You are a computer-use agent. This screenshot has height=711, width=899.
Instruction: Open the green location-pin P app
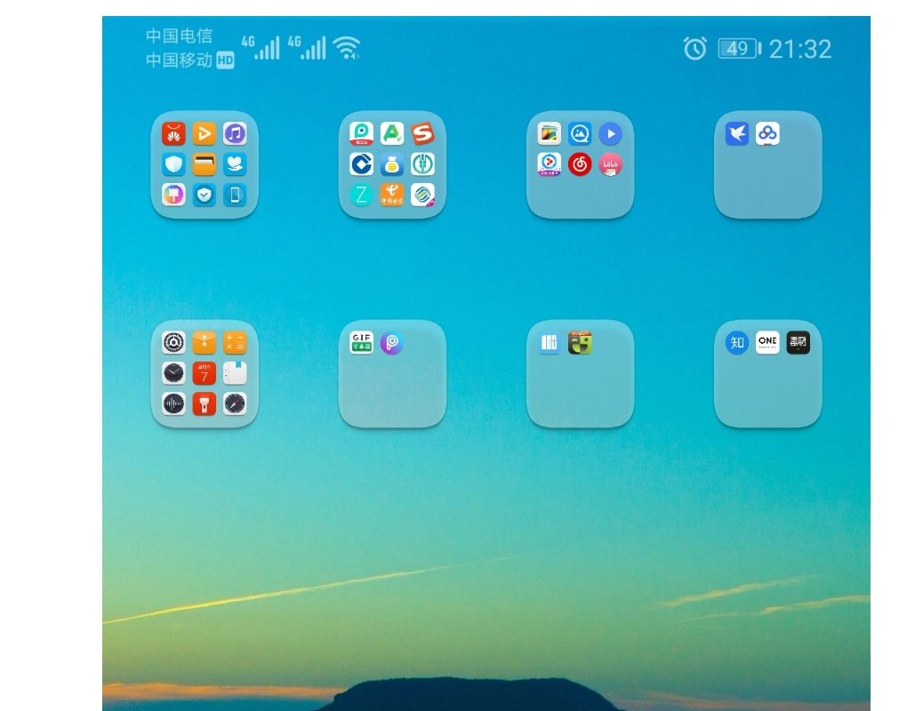pos(362,134)
